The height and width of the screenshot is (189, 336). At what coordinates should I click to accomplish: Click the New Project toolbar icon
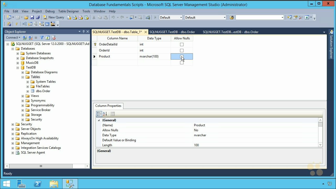click(9, 18)
